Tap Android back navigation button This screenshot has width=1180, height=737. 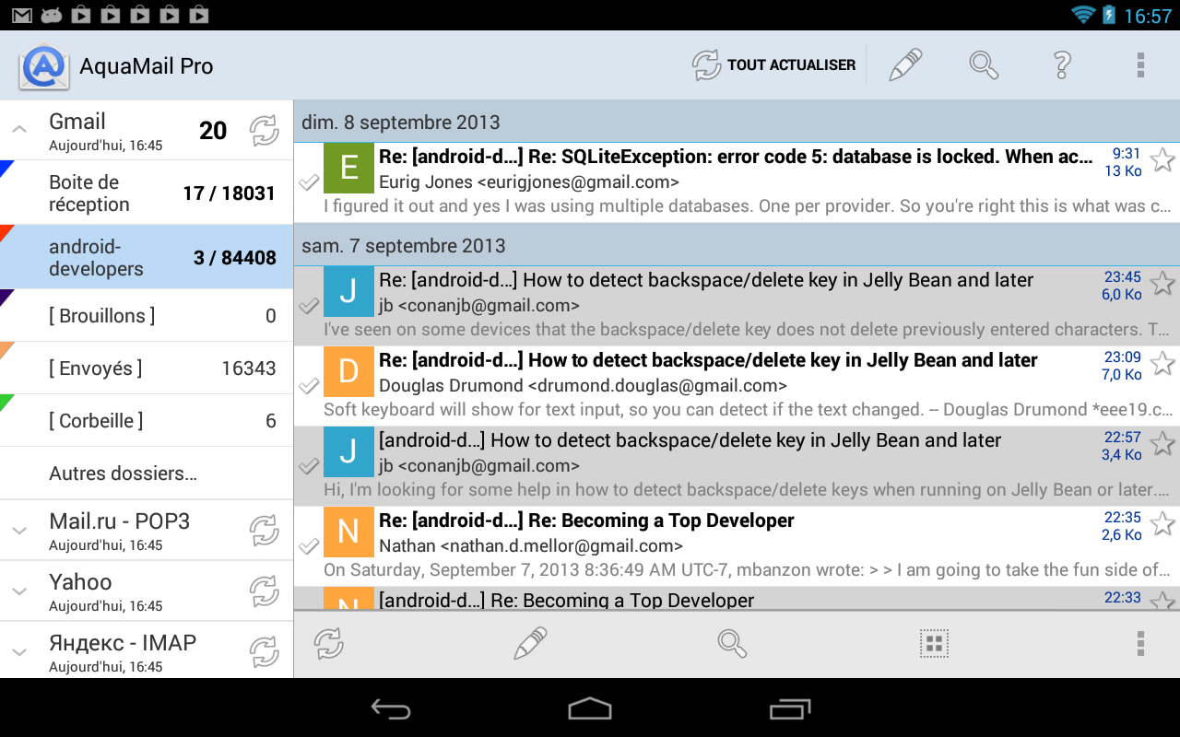[x=390, y=708]
